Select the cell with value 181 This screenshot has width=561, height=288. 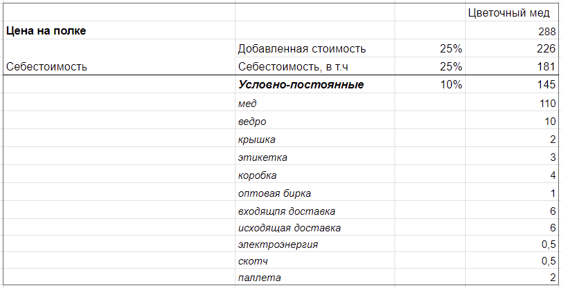tap(512, 67)
